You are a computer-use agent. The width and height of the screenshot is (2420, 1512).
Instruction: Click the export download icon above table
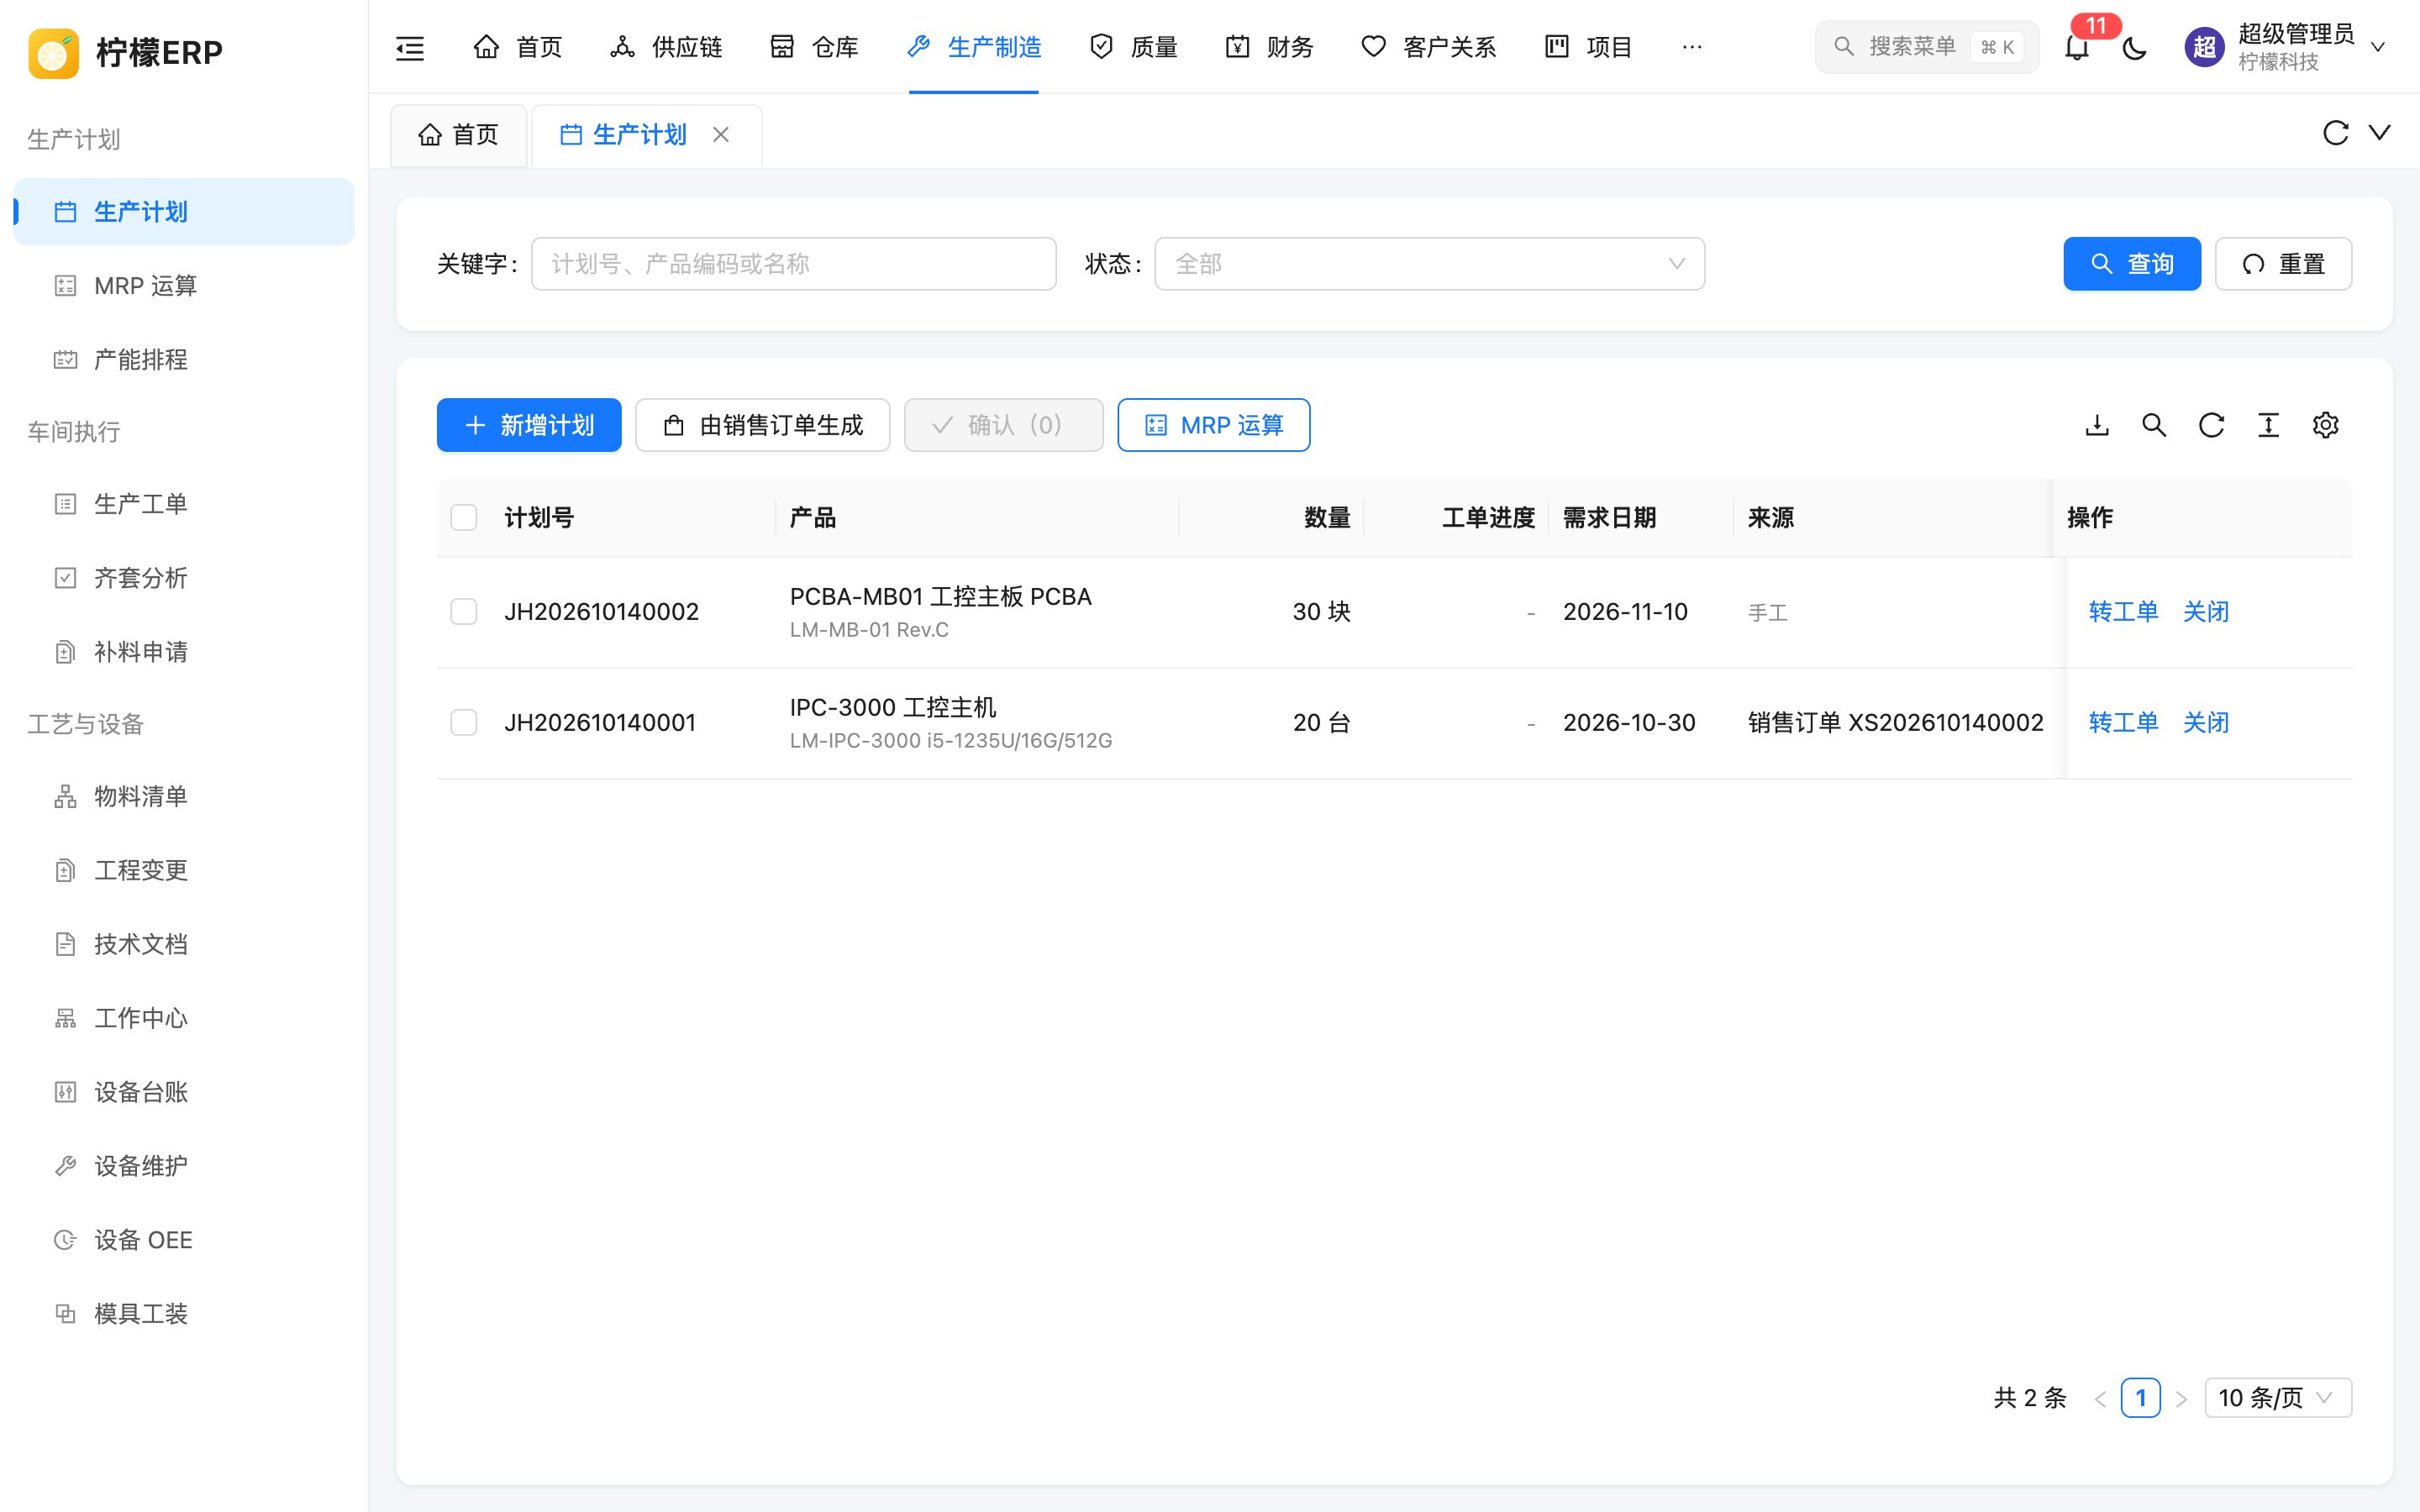tap(2097, 425)
